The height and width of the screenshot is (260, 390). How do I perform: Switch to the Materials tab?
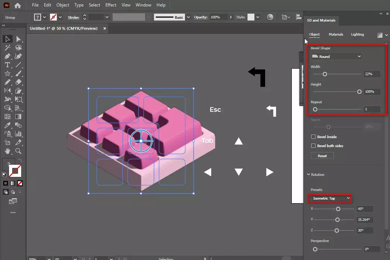click(336, 34)
